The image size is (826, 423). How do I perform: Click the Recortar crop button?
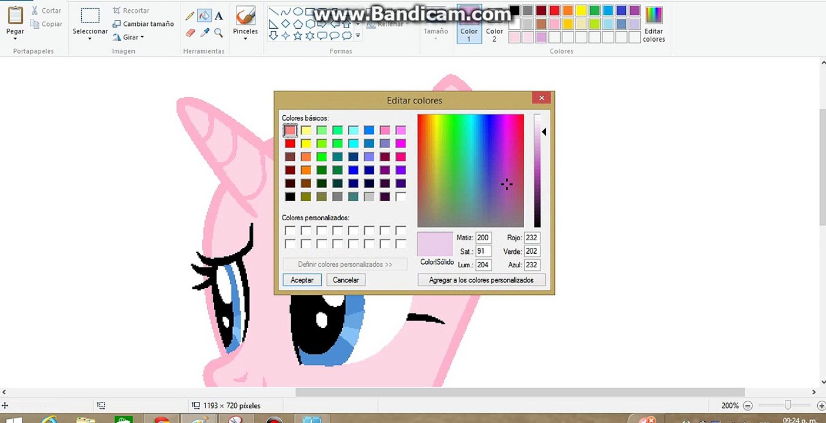131,11
